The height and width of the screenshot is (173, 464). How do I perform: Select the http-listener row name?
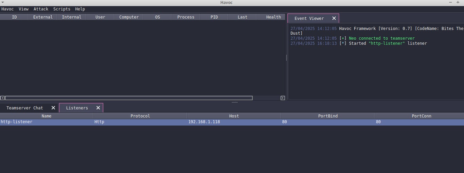[17, 122]
